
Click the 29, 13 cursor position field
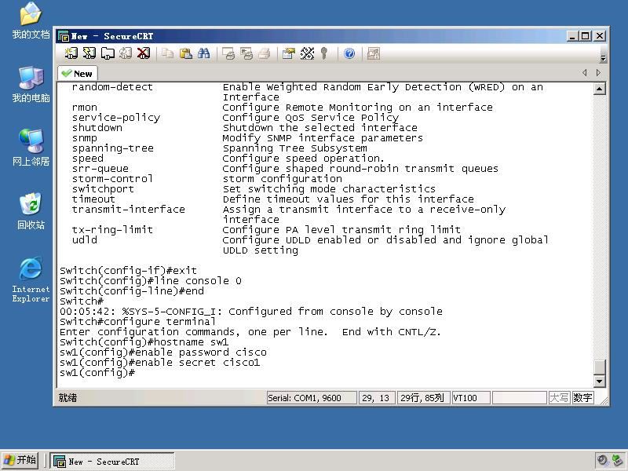[x=377, y=398]
